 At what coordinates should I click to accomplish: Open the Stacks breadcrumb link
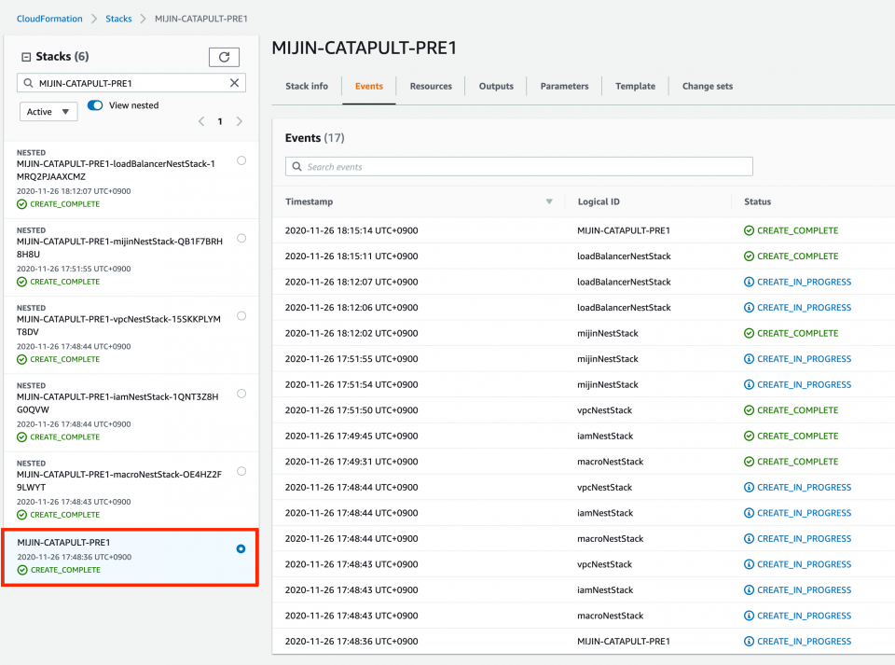click(118, 19)
